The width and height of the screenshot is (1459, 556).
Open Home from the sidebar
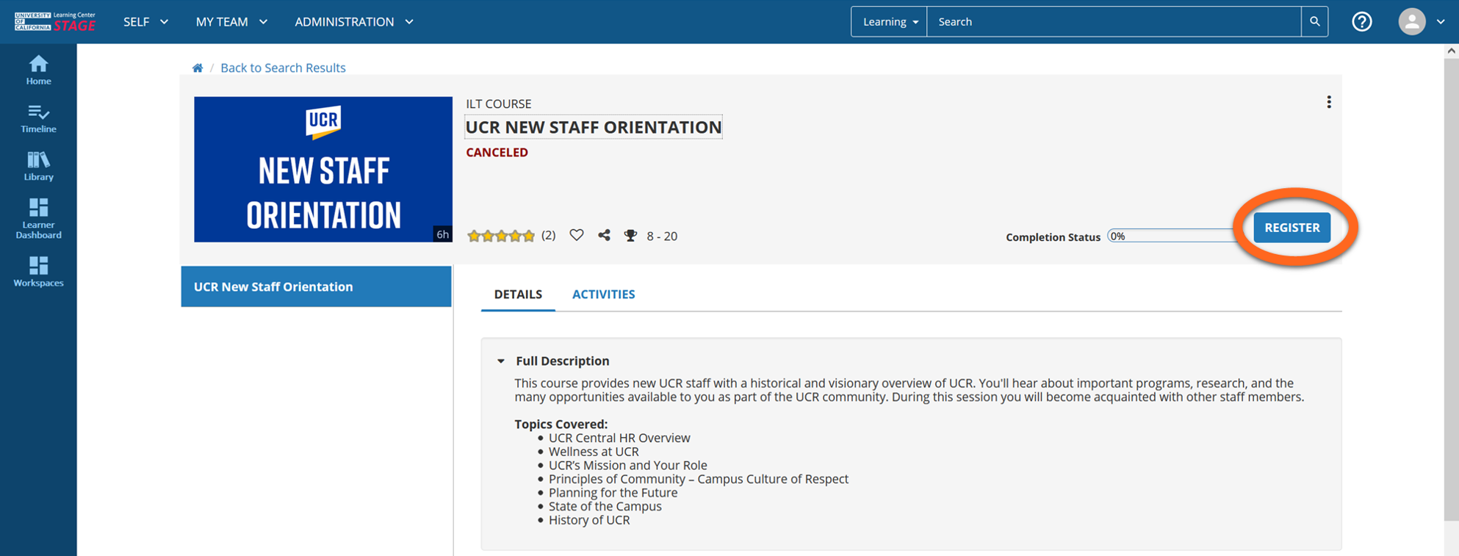[38, 71]
